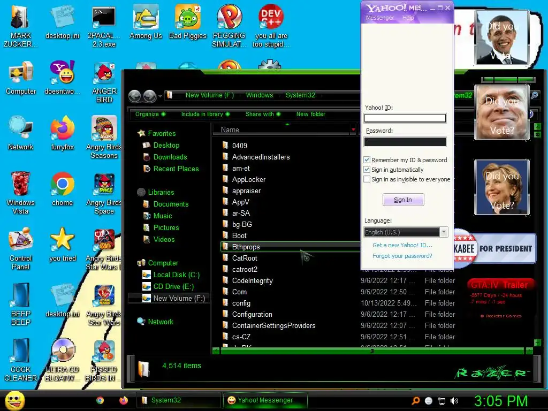Viewport: 548px width, 411px height.
Task: Select the ContainerSettingsProviders folder
Action: tap(273, 326)
